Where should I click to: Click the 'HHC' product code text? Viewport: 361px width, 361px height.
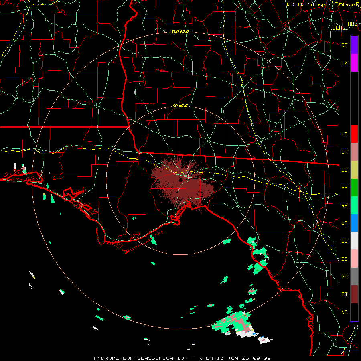coord(353,24)
